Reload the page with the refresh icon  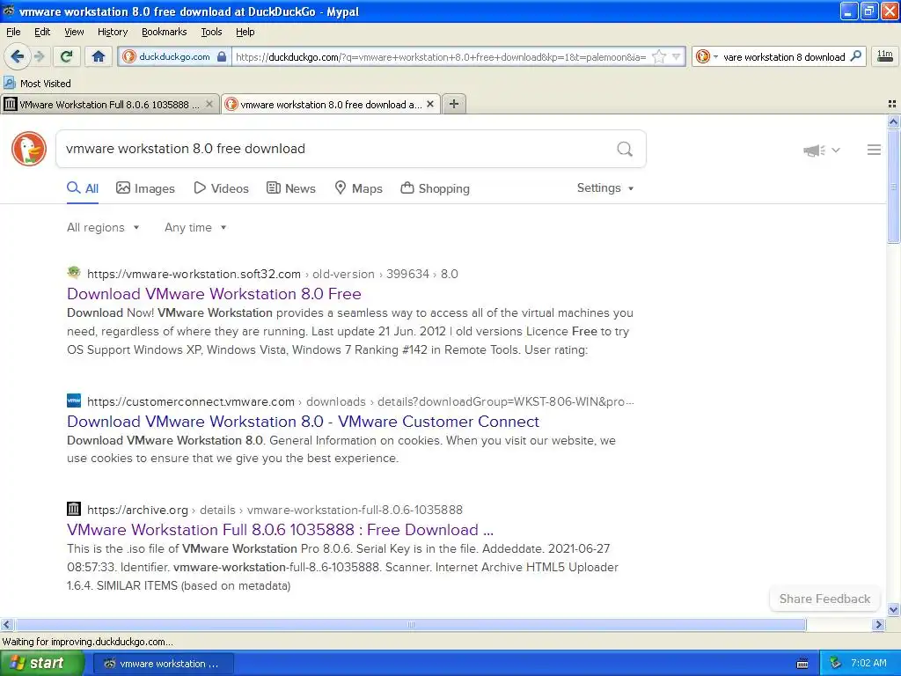coord(67,56)
